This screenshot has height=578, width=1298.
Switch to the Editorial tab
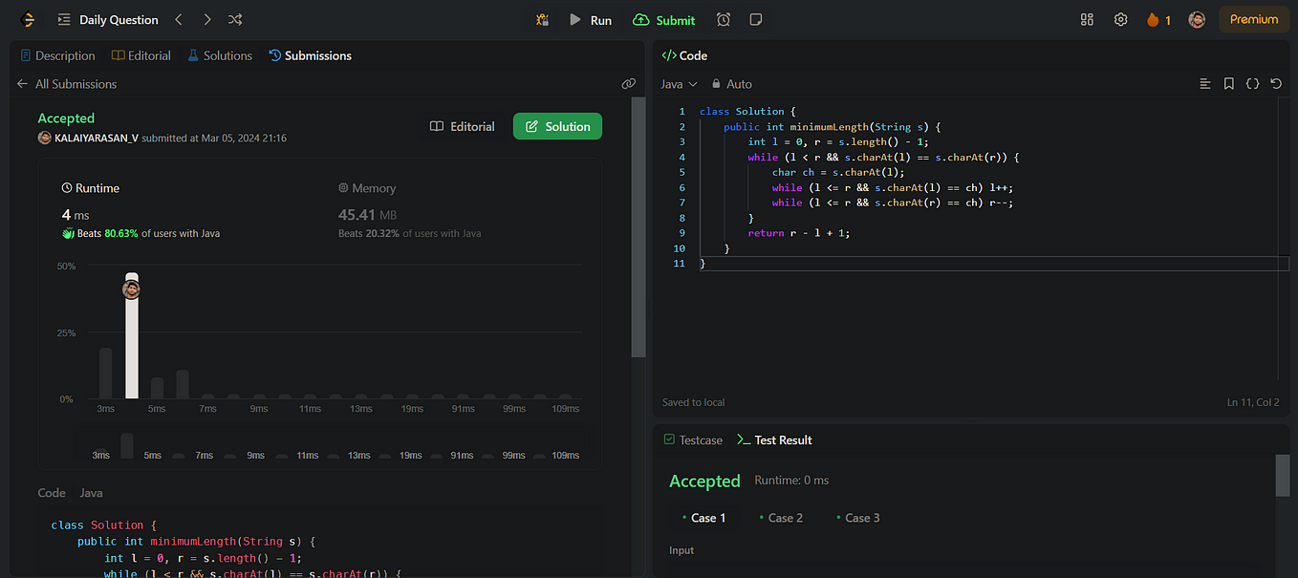pos(141,55)
